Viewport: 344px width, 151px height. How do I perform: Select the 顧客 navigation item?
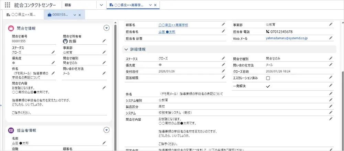pos(68,5)
